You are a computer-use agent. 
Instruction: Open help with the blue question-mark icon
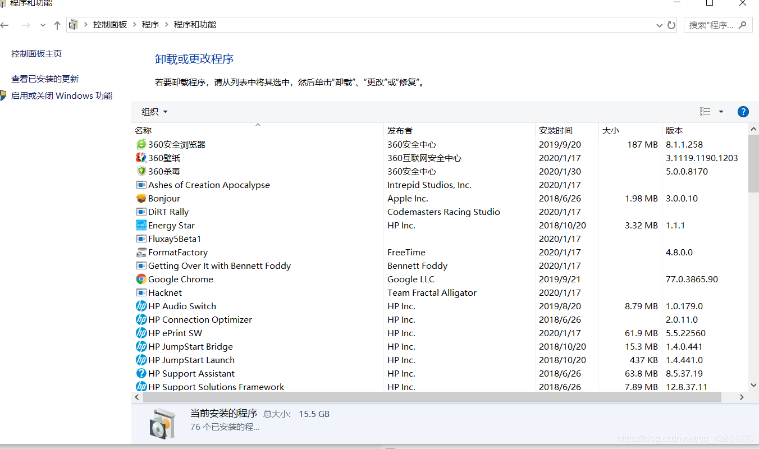[743, 112]
